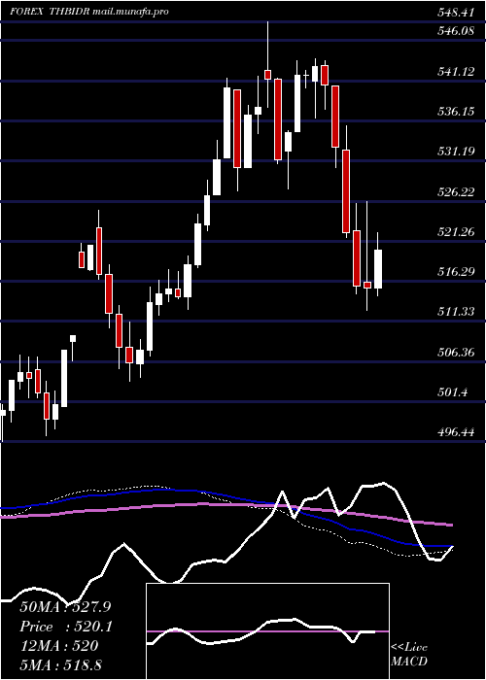Click the 5MA : 518.8 readout
The width and height of the screenshot is (486, 680).
60,664
